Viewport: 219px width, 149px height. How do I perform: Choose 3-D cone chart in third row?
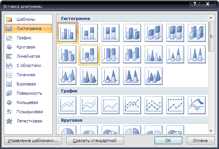pyautogui.click(x=67, y=76)
